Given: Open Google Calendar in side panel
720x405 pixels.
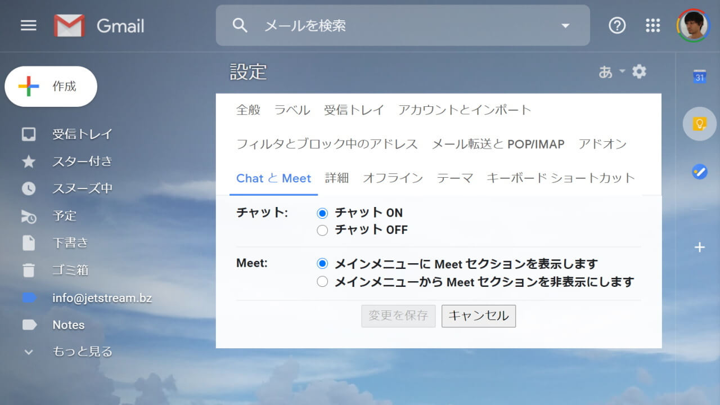Looking at the screenshot, I should [x=699, y=77].
